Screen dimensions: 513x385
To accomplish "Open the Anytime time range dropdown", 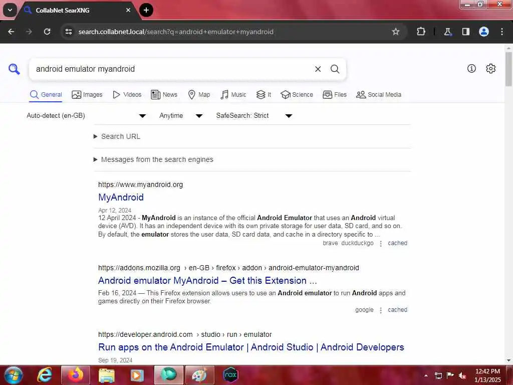I will click(181, 116).
